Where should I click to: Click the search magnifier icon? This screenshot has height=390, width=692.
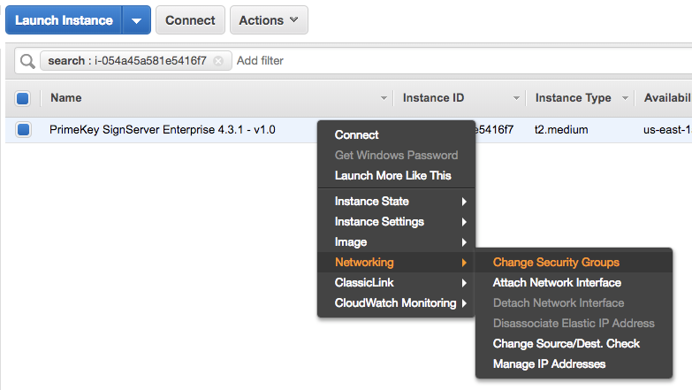point(27,61)
